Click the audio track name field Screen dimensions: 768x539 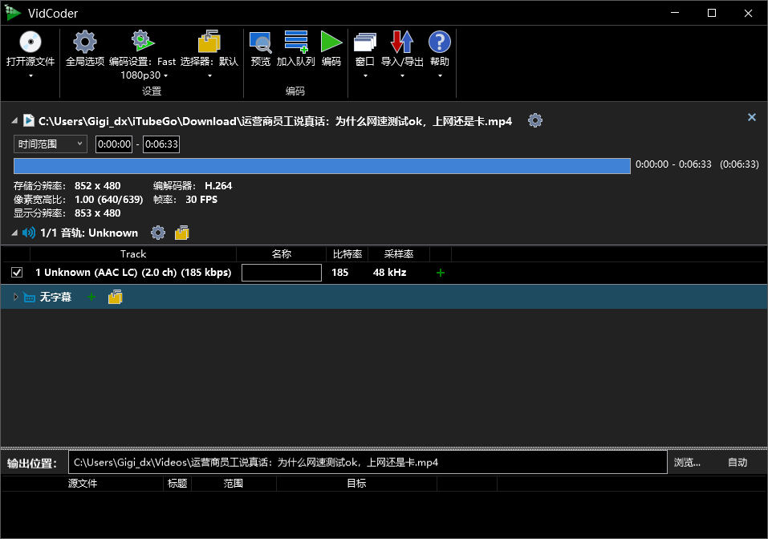(x=282, y=273)
